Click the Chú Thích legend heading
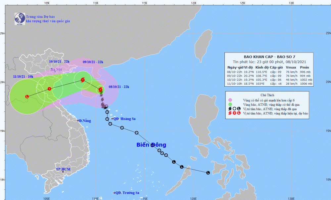This screenshot has width=331, height=200. (x=269, y=94)
